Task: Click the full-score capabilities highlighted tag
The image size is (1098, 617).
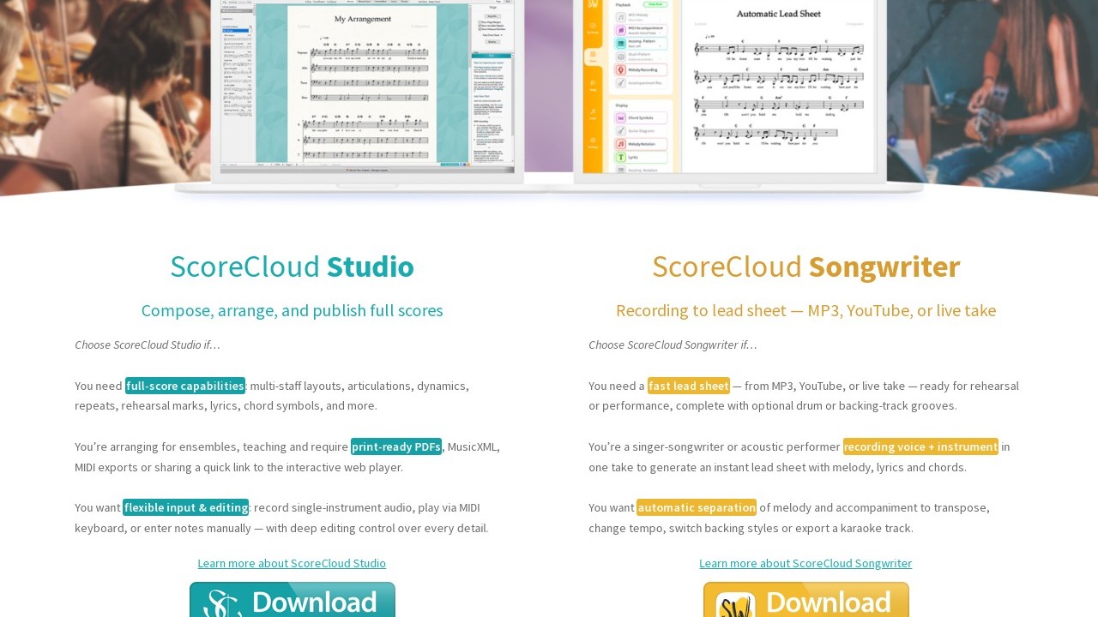Action: pos(185,386)
